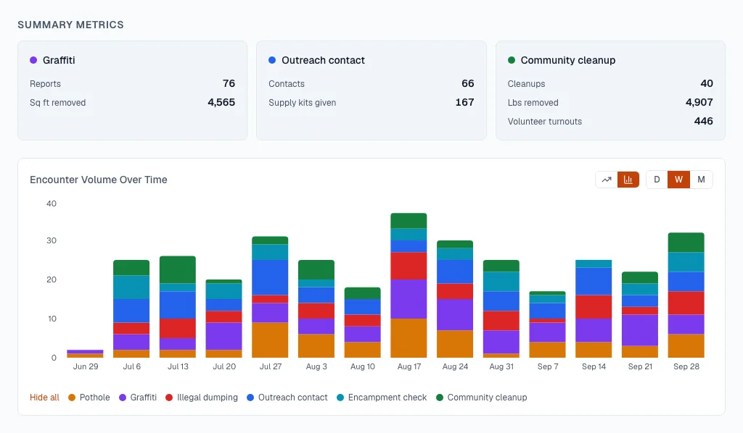Click the Sep 7 stacked bar
This screenshot has width=743, height=433.
(x=547, y=324)
